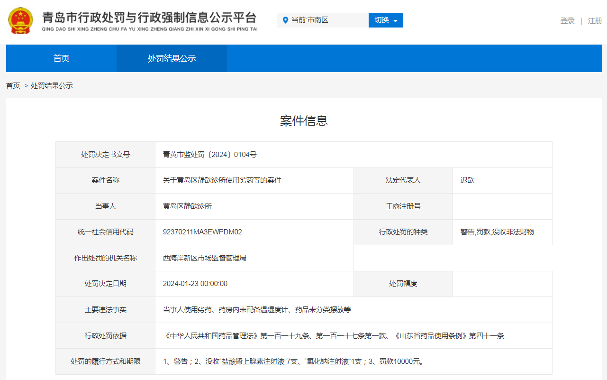Click the case name about 黄岛区静歆诊所
Viewport: 607px width, 380px height.
click(222, 180)
